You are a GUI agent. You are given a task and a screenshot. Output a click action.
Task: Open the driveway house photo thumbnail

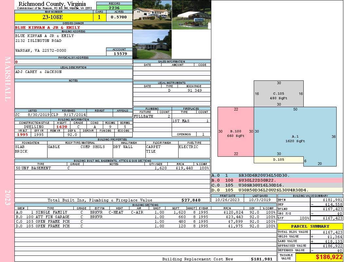coord(152,44)
